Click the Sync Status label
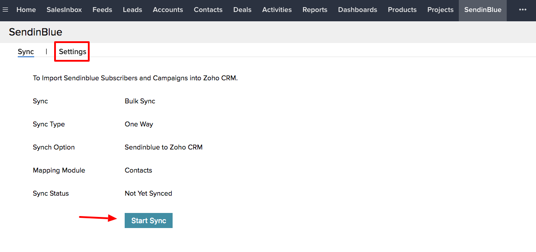This screenshot has width=536, height=252. [x=51, y=193]
